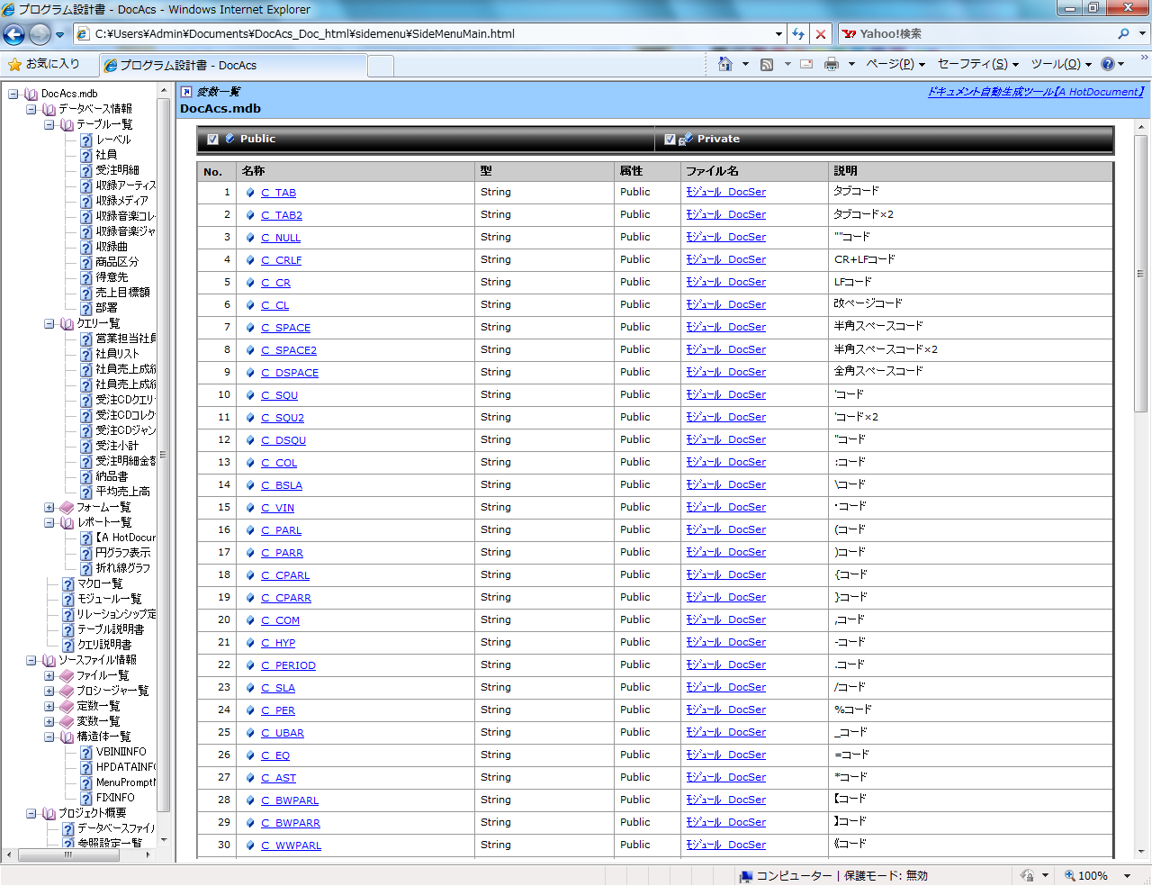Click the Home icon in command bar
This screenshot has width=1152, height=886.
725,64
